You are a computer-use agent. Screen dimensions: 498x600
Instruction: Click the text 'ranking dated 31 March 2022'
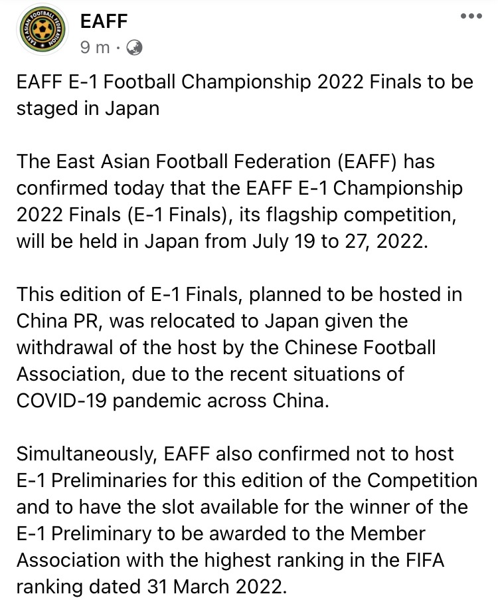click(150, 587)
